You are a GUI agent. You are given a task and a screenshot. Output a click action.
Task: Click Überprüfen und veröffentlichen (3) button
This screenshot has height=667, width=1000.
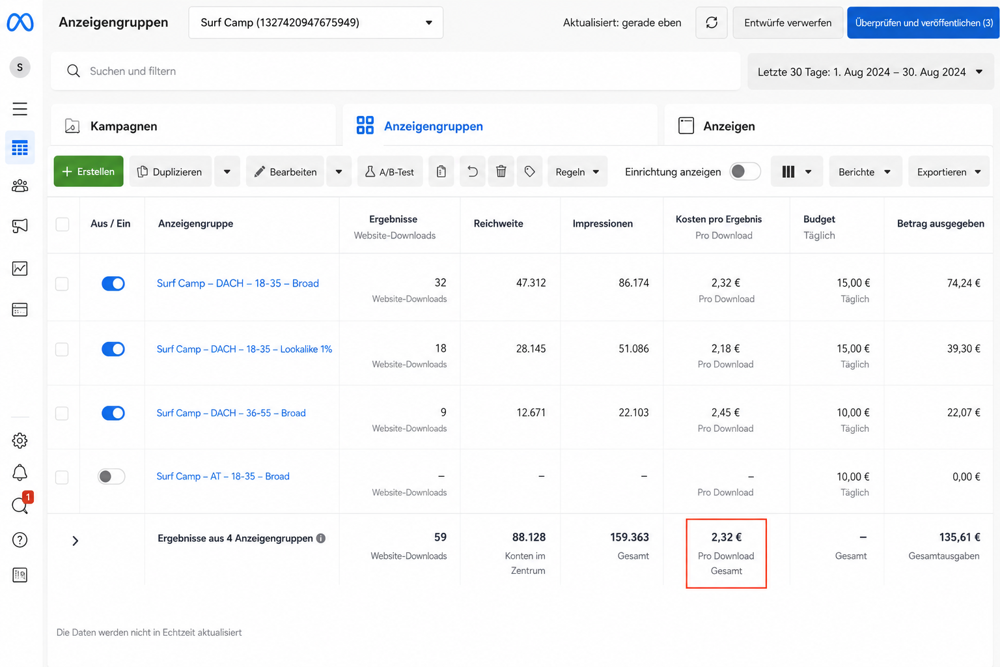[923, 23]
